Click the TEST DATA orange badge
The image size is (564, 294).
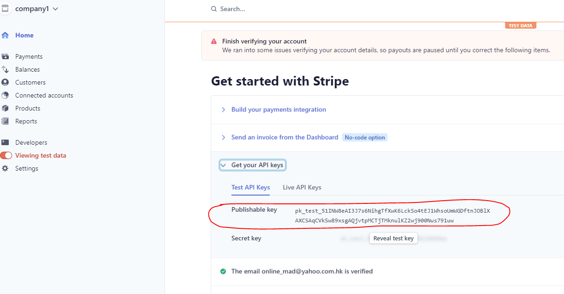pos(521,25)
